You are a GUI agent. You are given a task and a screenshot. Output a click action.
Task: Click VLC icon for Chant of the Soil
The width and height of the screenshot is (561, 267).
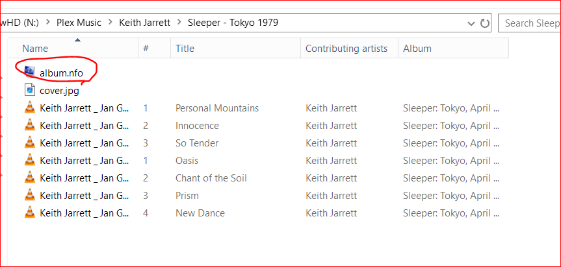[x=29, y=178]
